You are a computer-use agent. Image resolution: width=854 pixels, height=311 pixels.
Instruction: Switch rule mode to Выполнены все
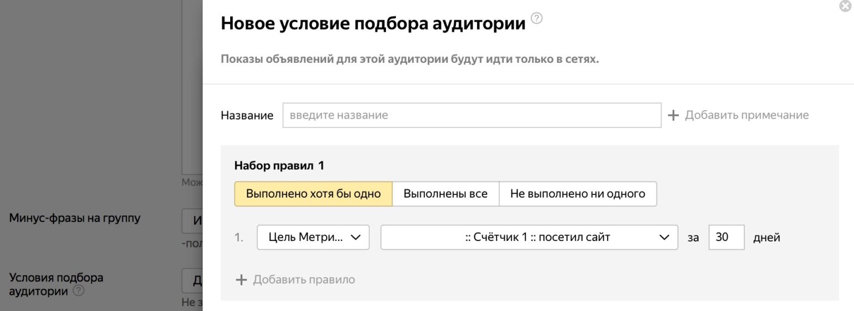445,194
